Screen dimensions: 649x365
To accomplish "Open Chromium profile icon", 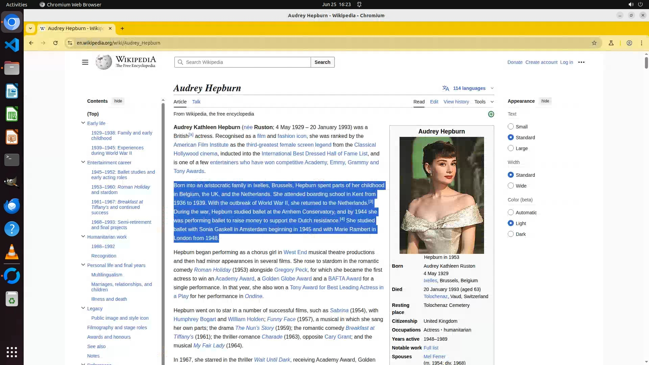I will pyautogui.click(x=629, y=43).
